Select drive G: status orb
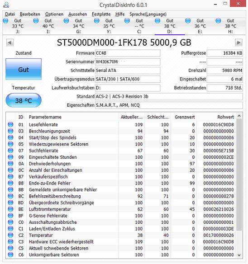248x264 pixels. click(x=66, y=21)
